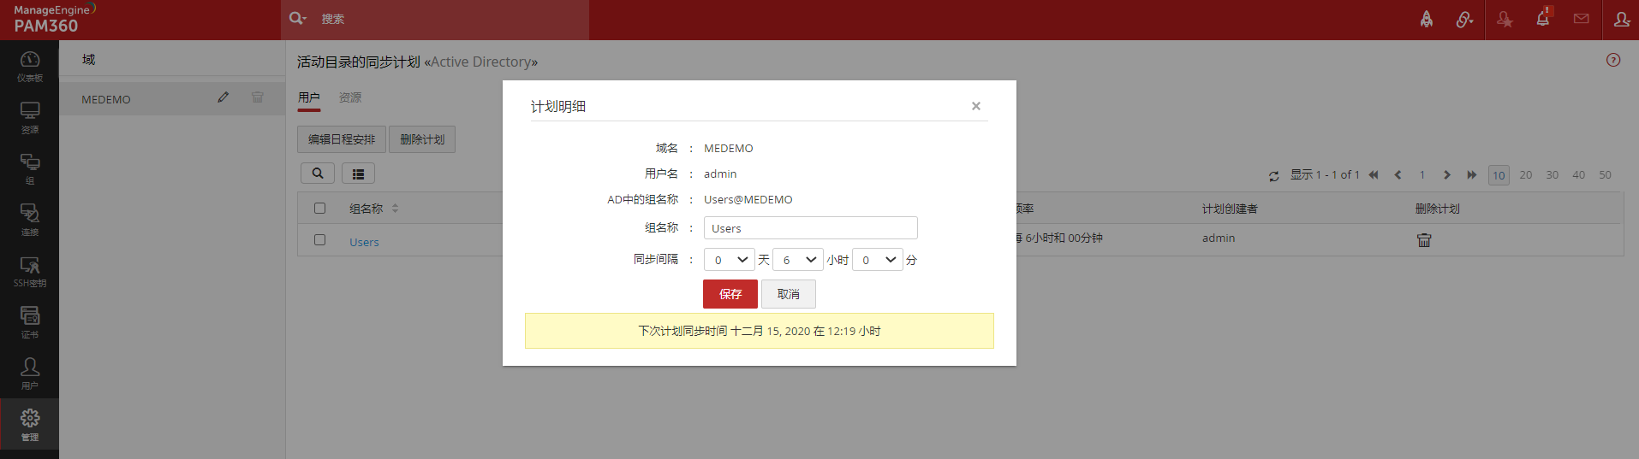Click the 组名称 input field
1639x459 pixels.
pos(811,228)
